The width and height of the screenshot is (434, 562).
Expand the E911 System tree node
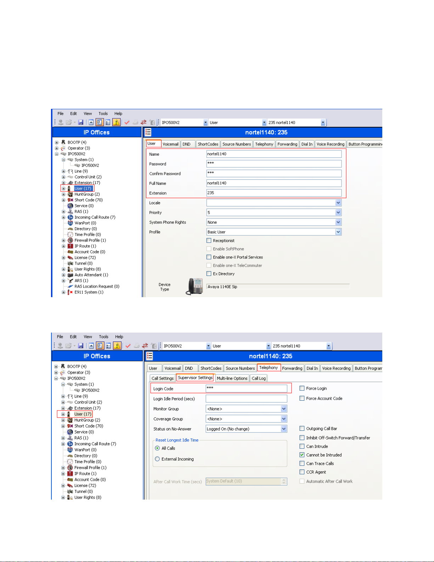click(x=63, y=292)
